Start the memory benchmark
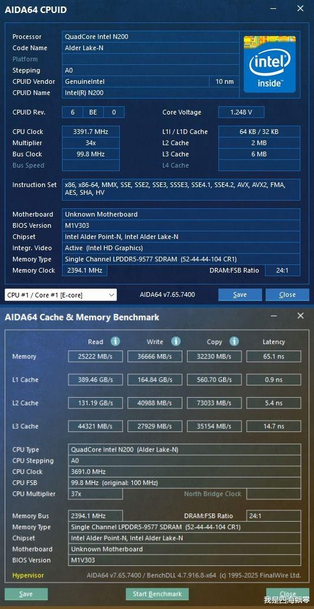Image resolution: width=314 pixels, height=609 pixels. point(157,594)
